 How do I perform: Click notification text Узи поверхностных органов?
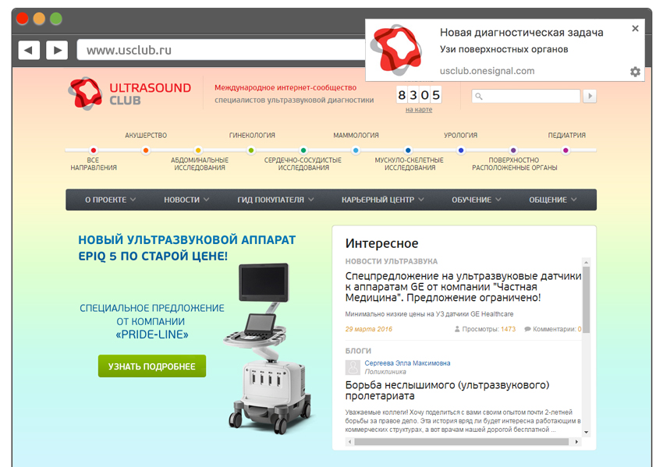504,49
